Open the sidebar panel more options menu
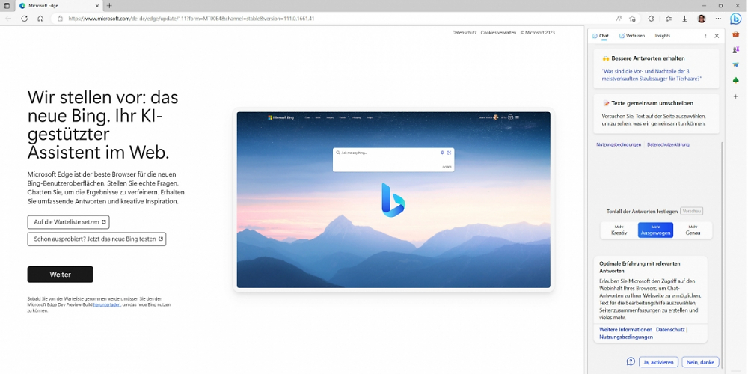The image size is (748, 374). point(705,36)
